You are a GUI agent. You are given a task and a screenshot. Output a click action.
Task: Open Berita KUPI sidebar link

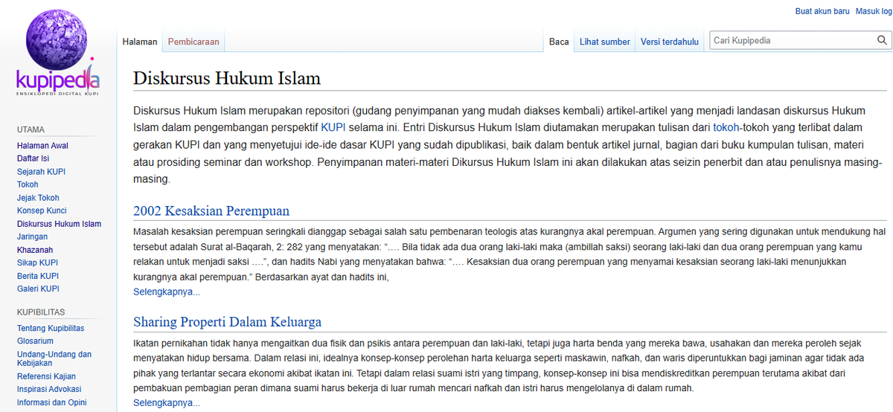[x=38, y=276]
